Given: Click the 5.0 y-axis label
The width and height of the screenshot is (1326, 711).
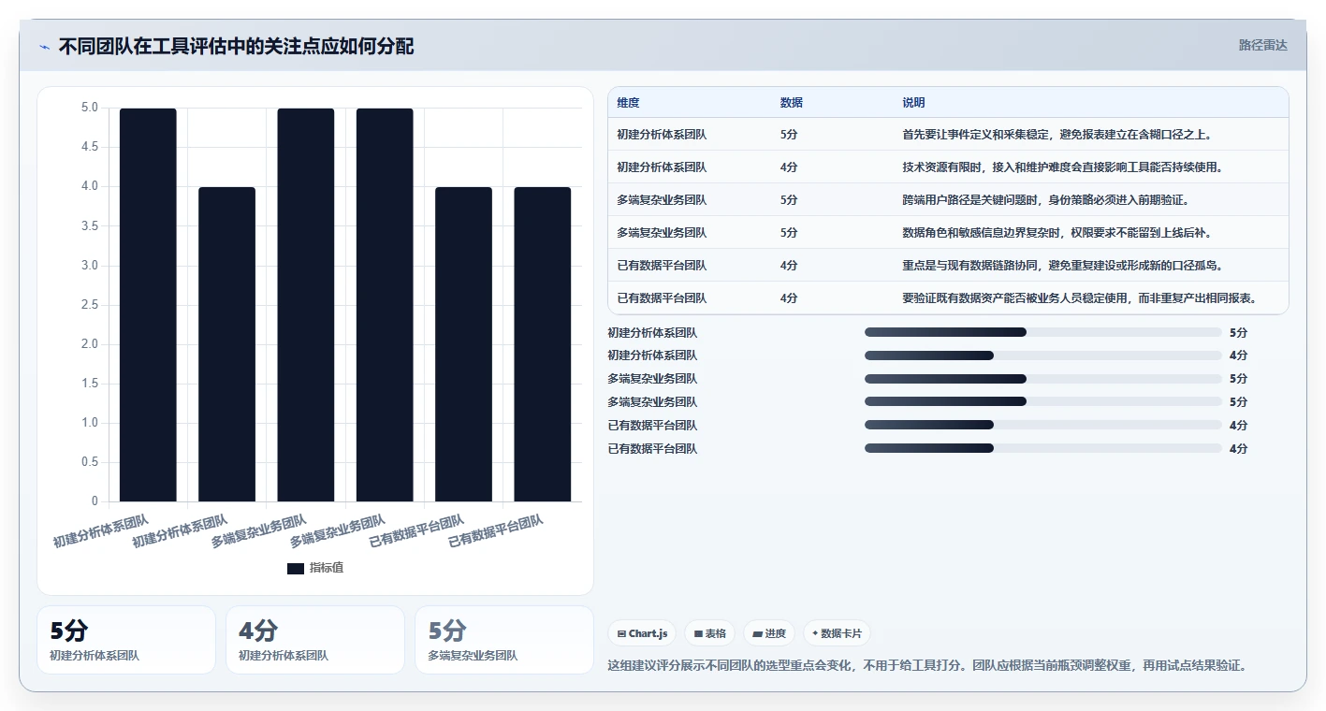Looking at the screenshot, I should tap(90, 108).
